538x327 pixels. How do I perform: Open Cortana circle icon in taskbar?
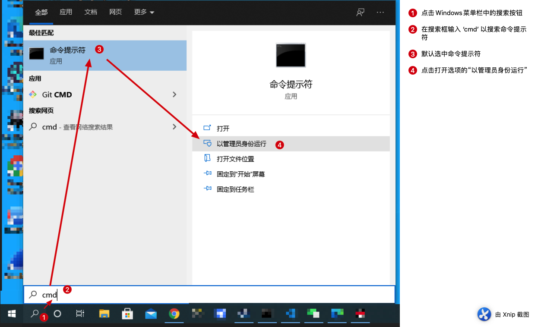[x=57, y=314]
